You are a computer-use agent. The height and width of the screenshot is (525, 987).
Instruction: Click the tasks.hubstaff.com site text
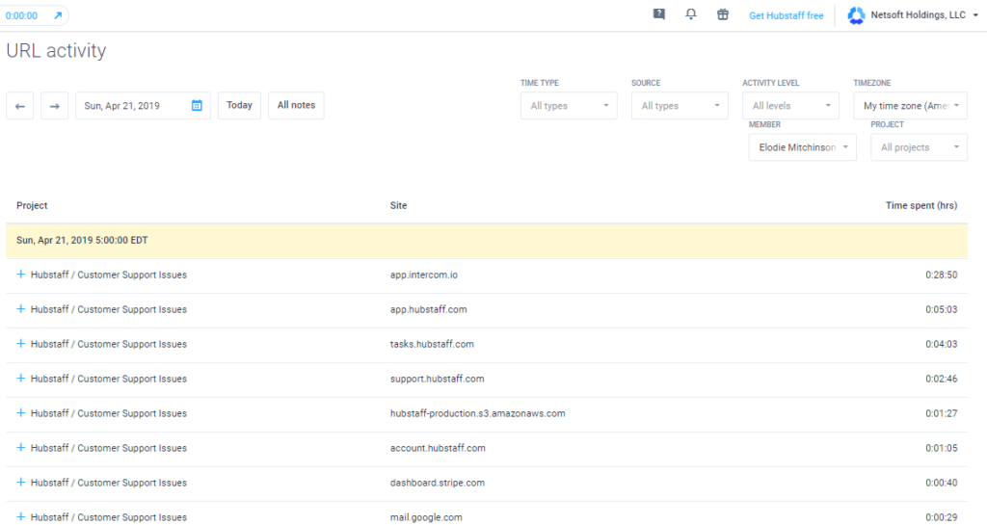click(432, 344)
